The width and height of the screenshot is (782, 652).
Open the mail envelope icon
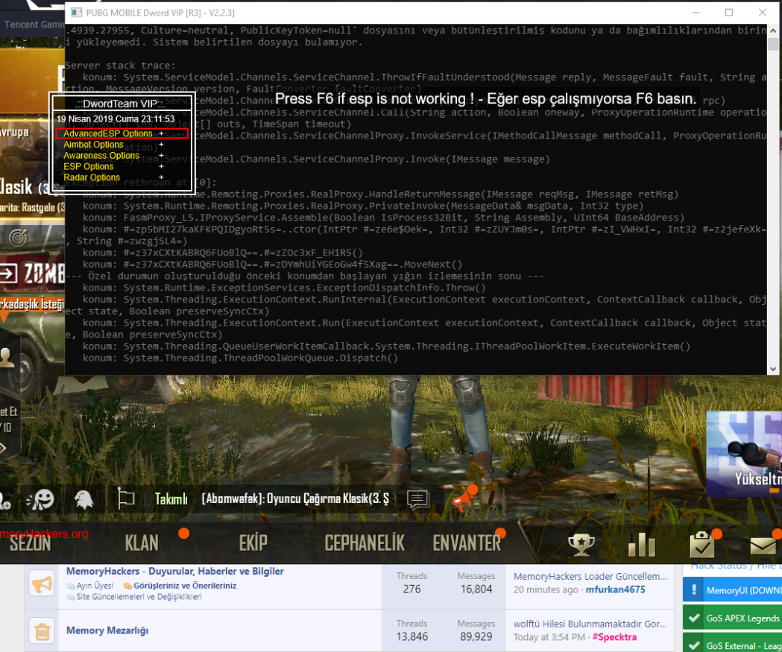coord(763,546)
